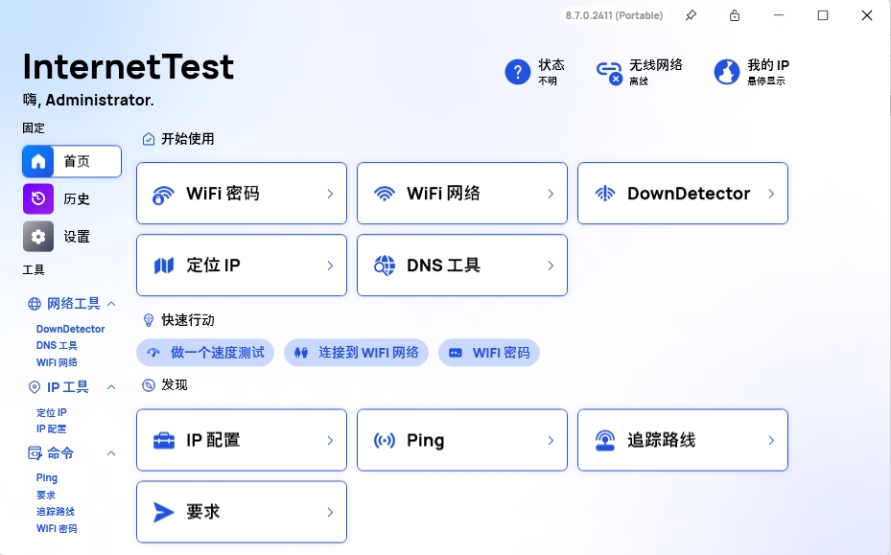Collapse the 网络工具 section
Viewport: 891px width, 555px height.
[111, 304]
